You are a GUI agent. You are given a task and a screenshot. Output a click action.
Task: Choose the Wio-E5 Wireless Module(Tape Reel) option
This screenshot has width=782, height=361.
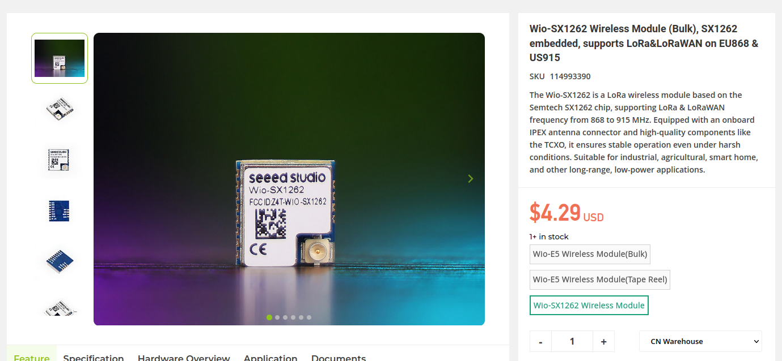600,280
